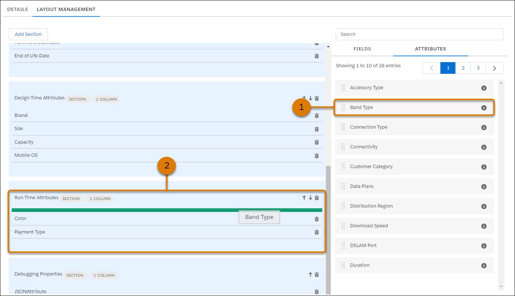Click the End of Life Date label
Viewport: 515px width, 296px height.
click(32, 56)
